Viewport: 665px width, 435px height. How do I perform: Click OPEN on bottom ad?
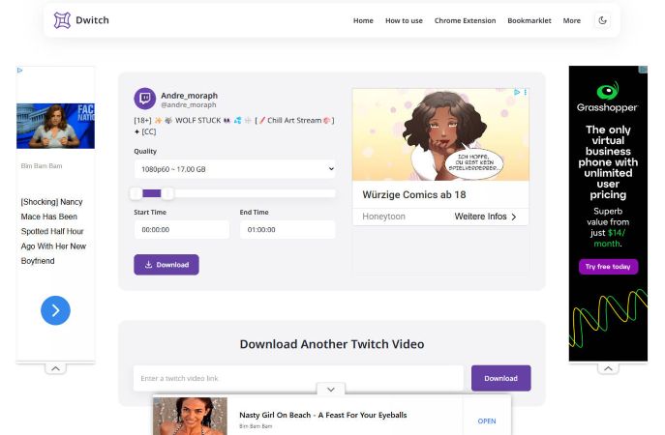click(x=487, y=421)
